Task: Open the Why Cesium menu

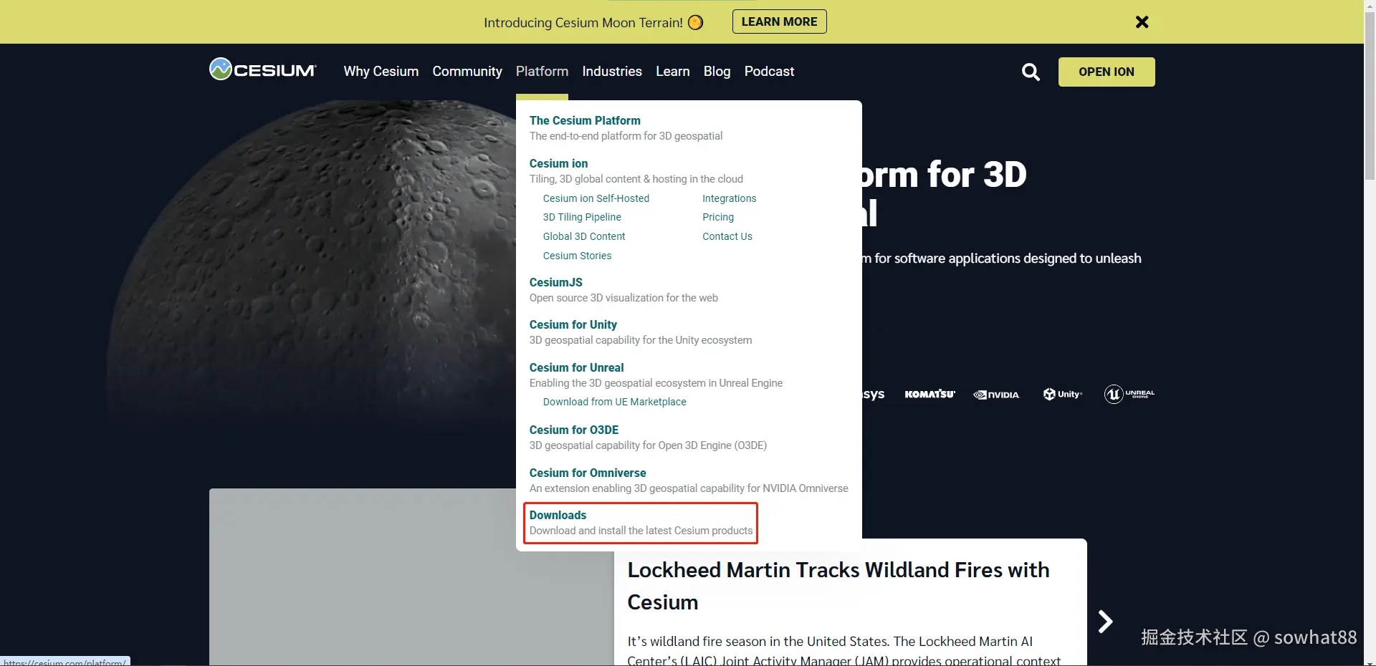Action: pyautogui.click(x=381, y=71)
